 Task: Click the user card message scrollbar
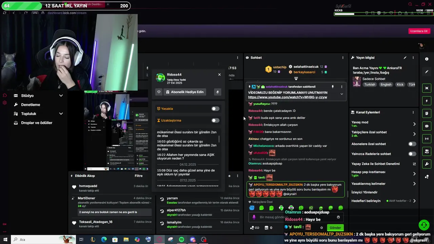(x=219, y=139)
